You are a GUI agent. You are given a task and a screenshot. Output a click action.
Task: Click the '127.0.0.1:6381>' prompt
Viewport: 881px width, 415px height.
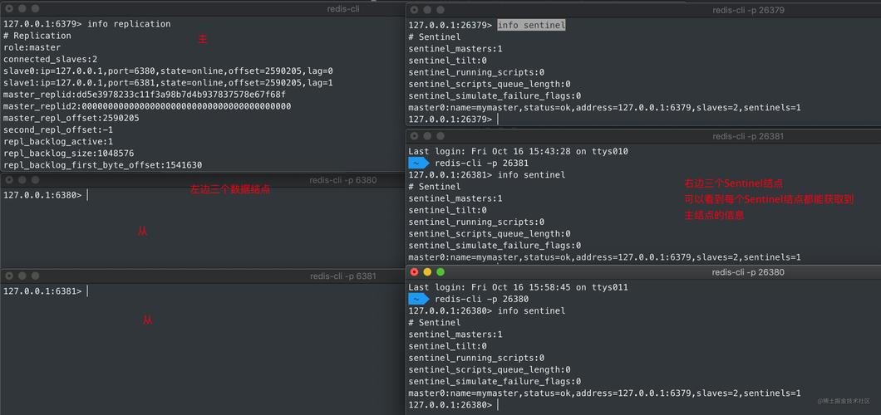pos(42,291)
